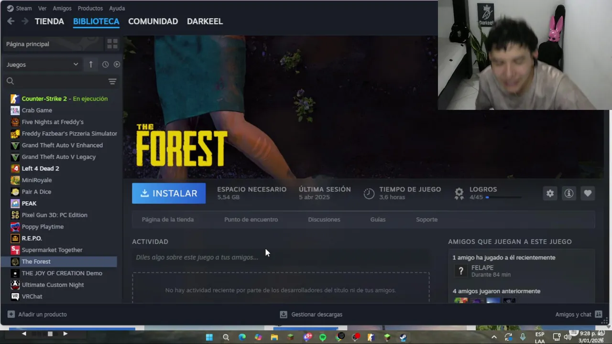The width and height of the screenshot is (612, 344).
Task: Open The Forest settings gear
Action: pos(550,193)
